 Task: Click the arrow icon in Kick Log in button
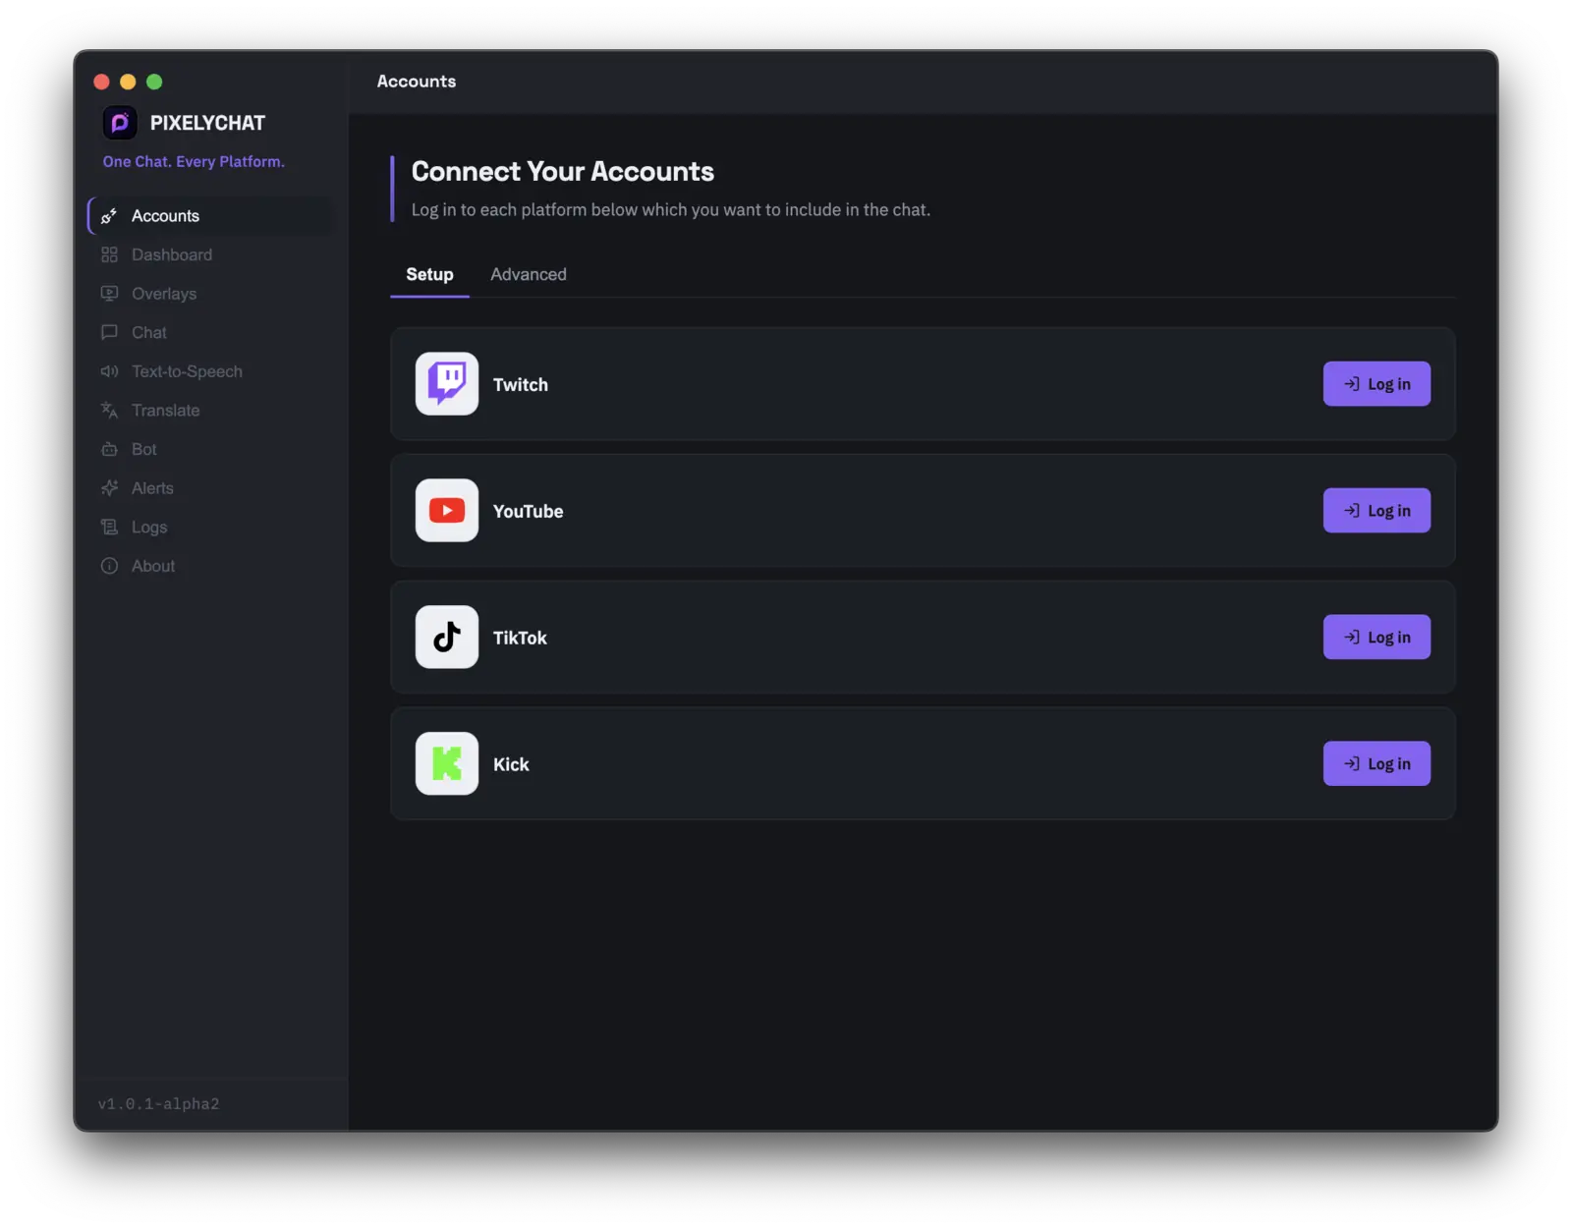click(x=1352, y=763)
